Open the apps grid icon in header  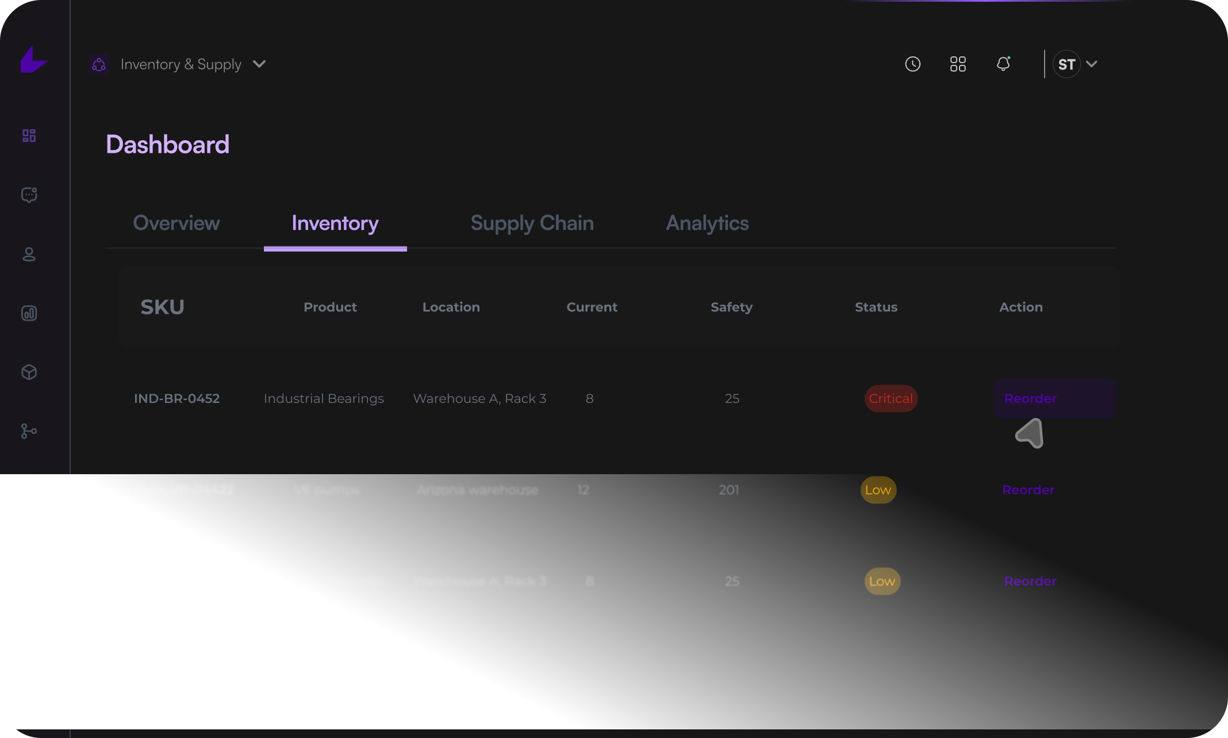point(958,64)
